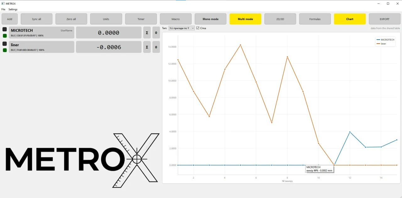402x198 pixels.
Task: Click the blue MICROTECH legend swatch
Action: point(378,40)
